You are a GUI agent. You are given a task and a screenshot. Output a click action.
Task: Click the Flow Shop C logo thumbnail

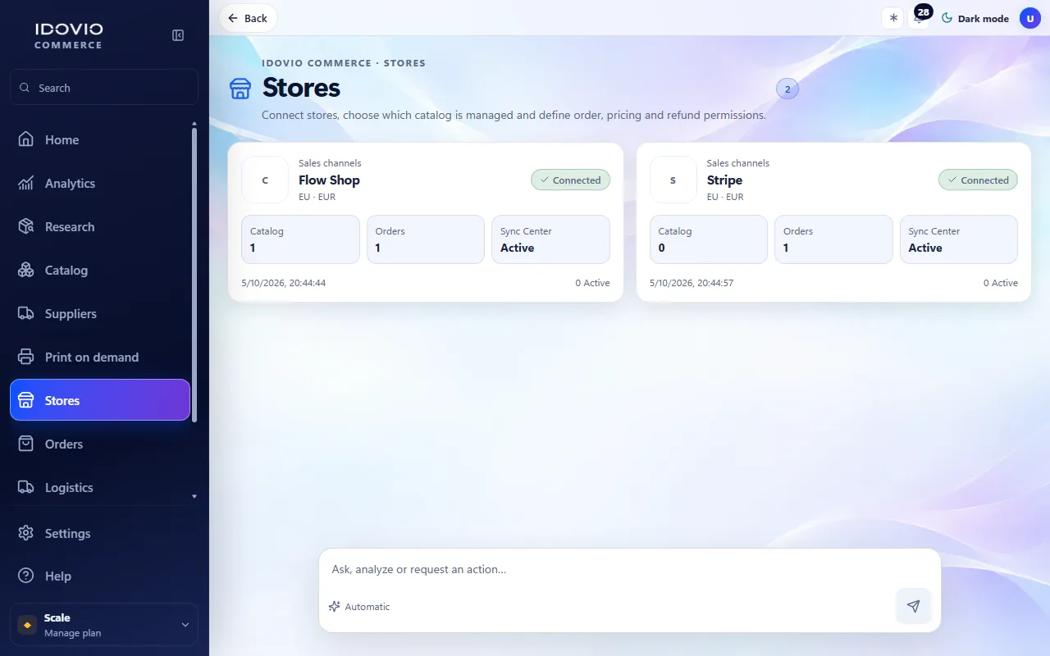point(264,180)
